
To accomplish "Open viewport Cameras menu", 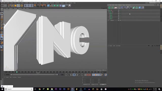I will (x=11, y=8).
